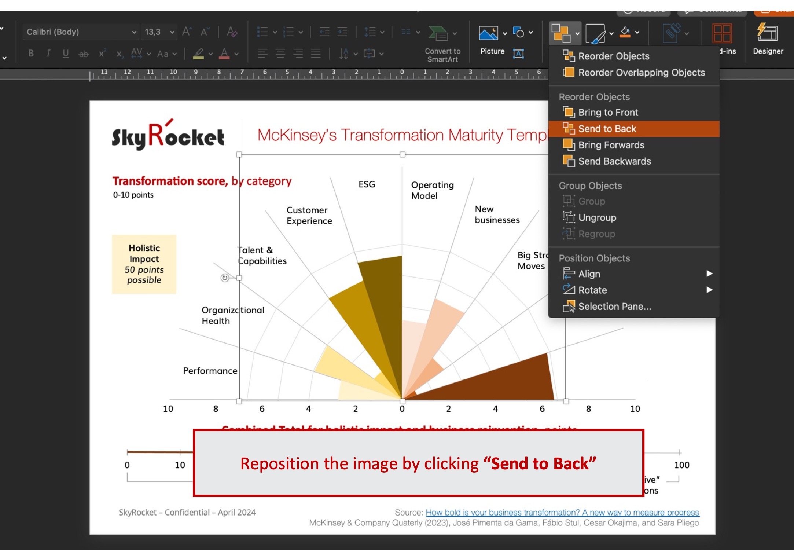Click the Bring to Front icon
This screenshot has height=550, width=794.
569,112
